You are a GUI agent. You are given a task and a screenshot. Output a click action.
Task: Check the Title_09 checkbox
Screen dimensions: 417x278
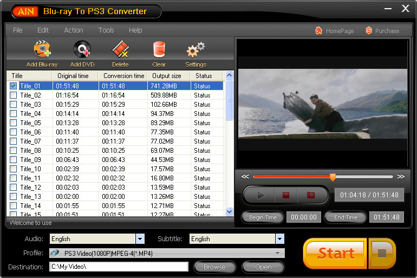click(14, 160)
